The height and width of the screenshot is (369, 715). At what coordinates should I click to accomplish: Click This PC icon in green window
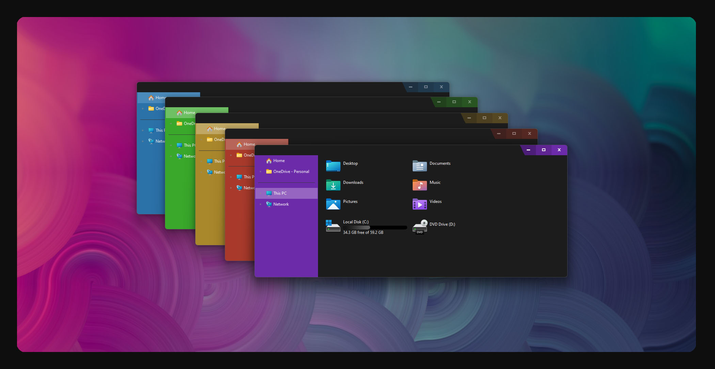tap(179, 145)
